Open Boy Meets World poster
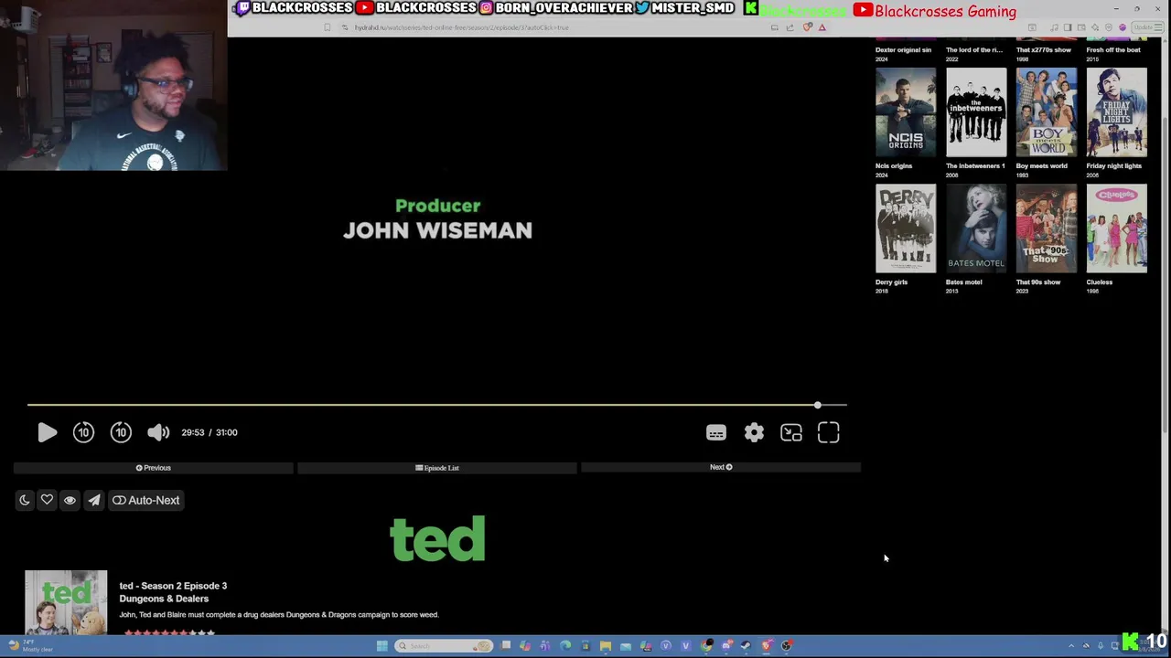Image resolution: width=1171 pixels, height=658 pixels. click(x=1047, y=112)
